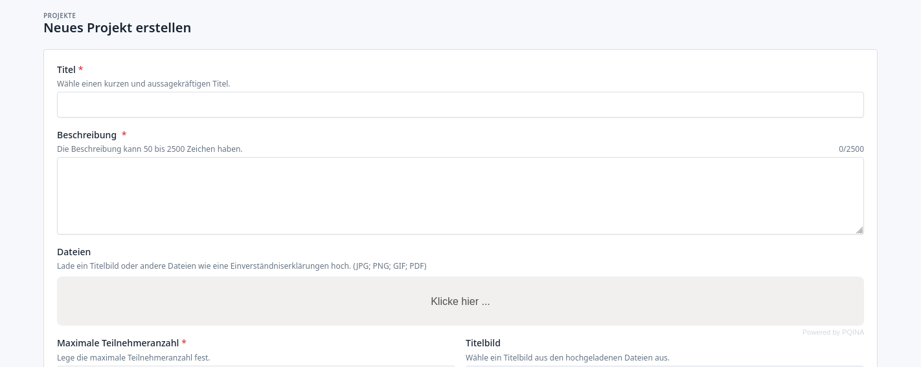The width and height of the screenshot is (921, 367).
Task: Grab the Beschreibung textarea resize handle
Action: tap(859, 230)
